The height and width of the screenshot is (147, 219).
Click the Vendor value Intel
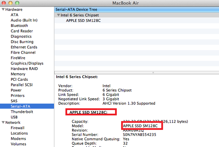pyautogui.click(x=107, y=86)
